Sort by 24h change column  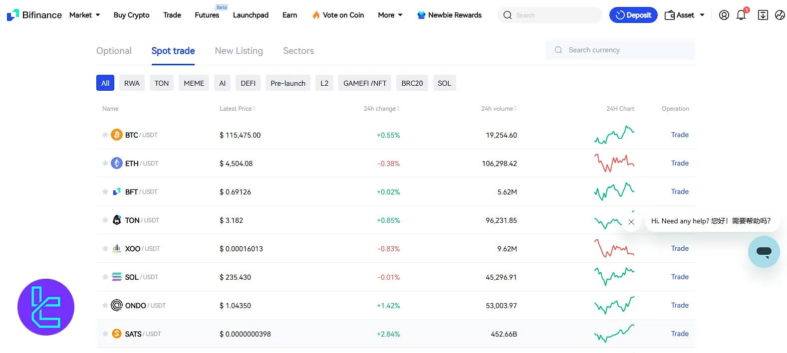(x=382, y=108)
